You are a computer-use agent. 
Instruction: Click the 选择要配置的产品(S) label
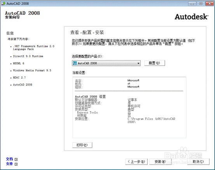click(87, 56)
